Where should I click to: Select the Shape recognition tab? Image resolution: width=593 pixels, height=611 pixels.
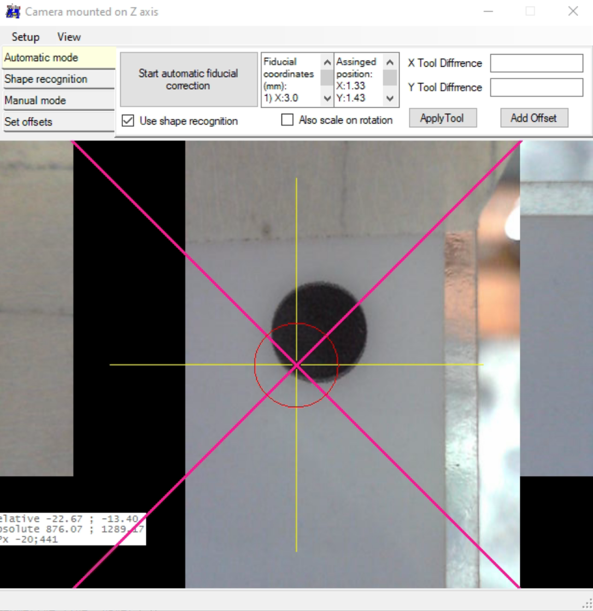coord(58,79)
